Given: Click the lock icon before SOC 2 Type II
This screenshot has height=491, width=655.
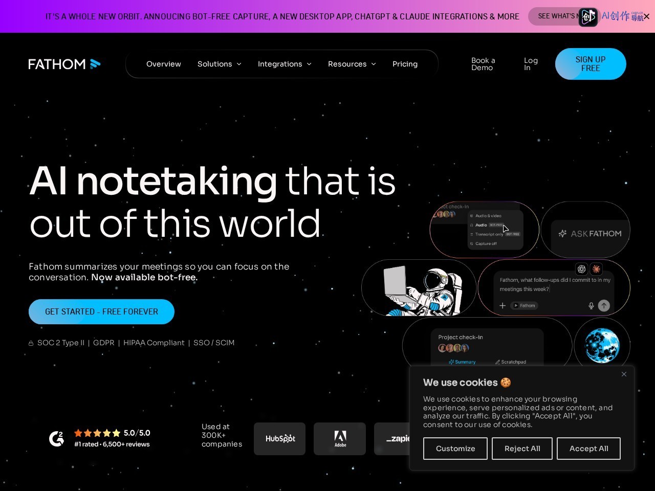Looking at the screenshot, I should click(x=31, y=343).
